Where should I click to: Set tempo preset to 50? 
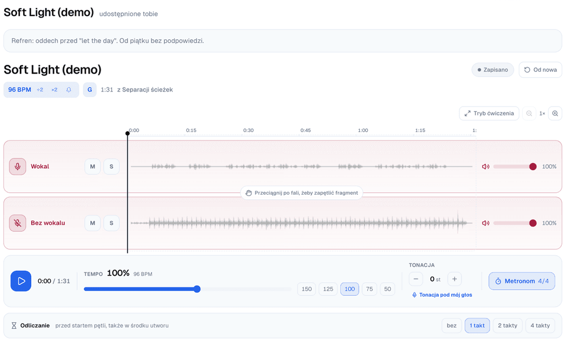tap(388, 289)
